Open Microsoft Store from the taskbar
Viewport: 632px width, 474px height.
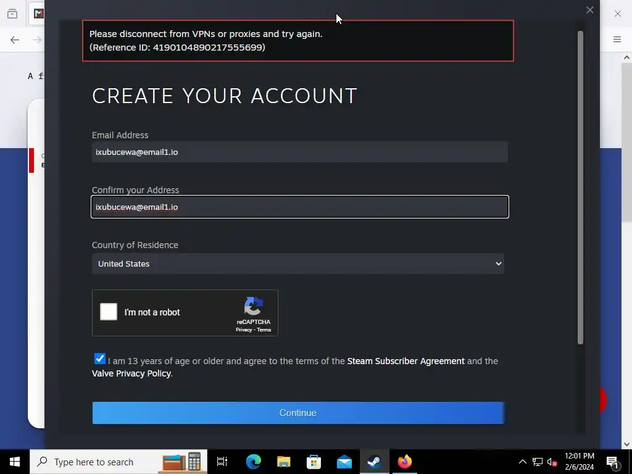tap(314, 462)
